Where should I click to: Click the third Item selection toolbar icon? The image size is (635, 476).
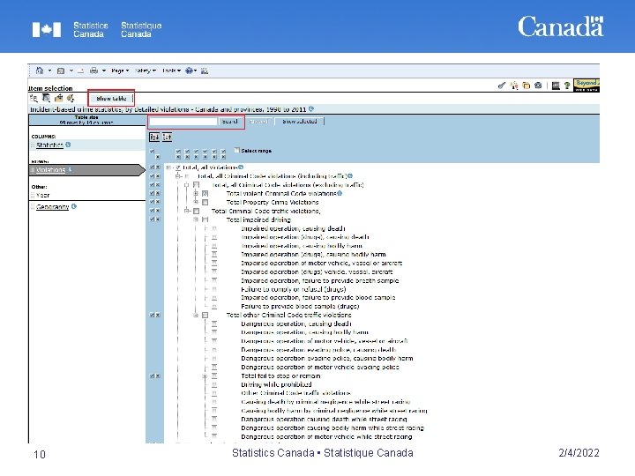click(59, 98)
